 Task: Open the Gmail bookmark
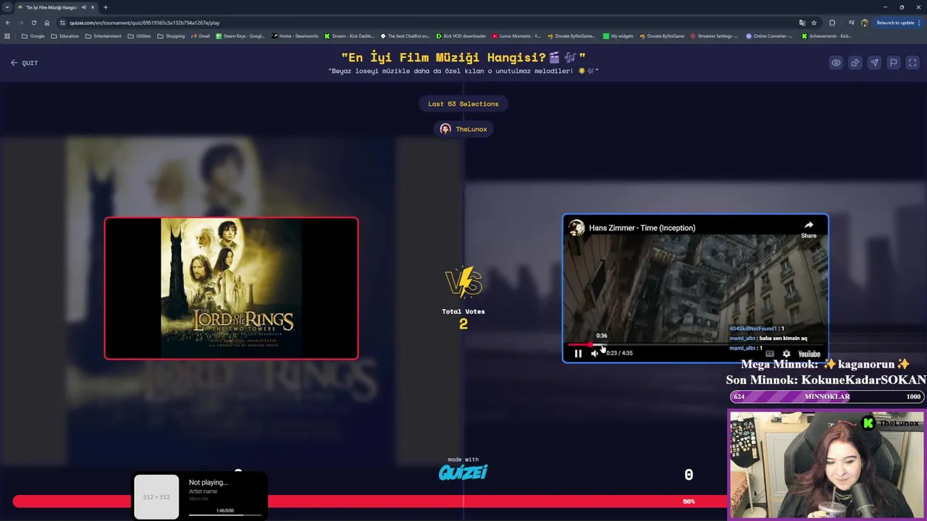201,36
